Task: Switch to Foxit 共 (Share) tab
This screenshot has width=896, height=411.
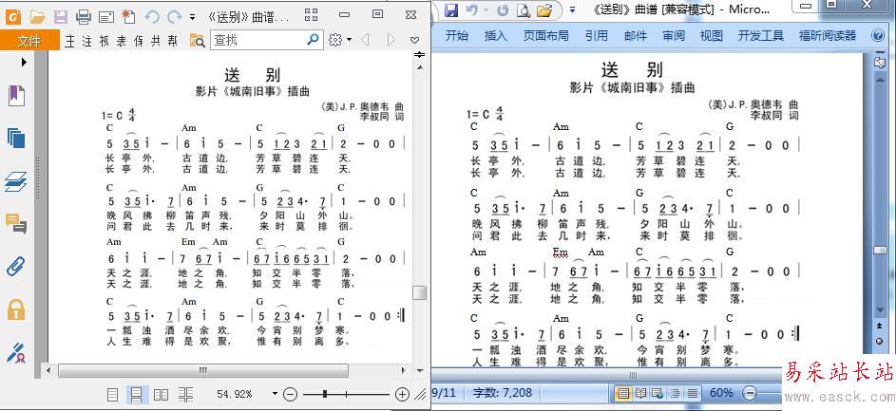Action: tap(156, 41)
